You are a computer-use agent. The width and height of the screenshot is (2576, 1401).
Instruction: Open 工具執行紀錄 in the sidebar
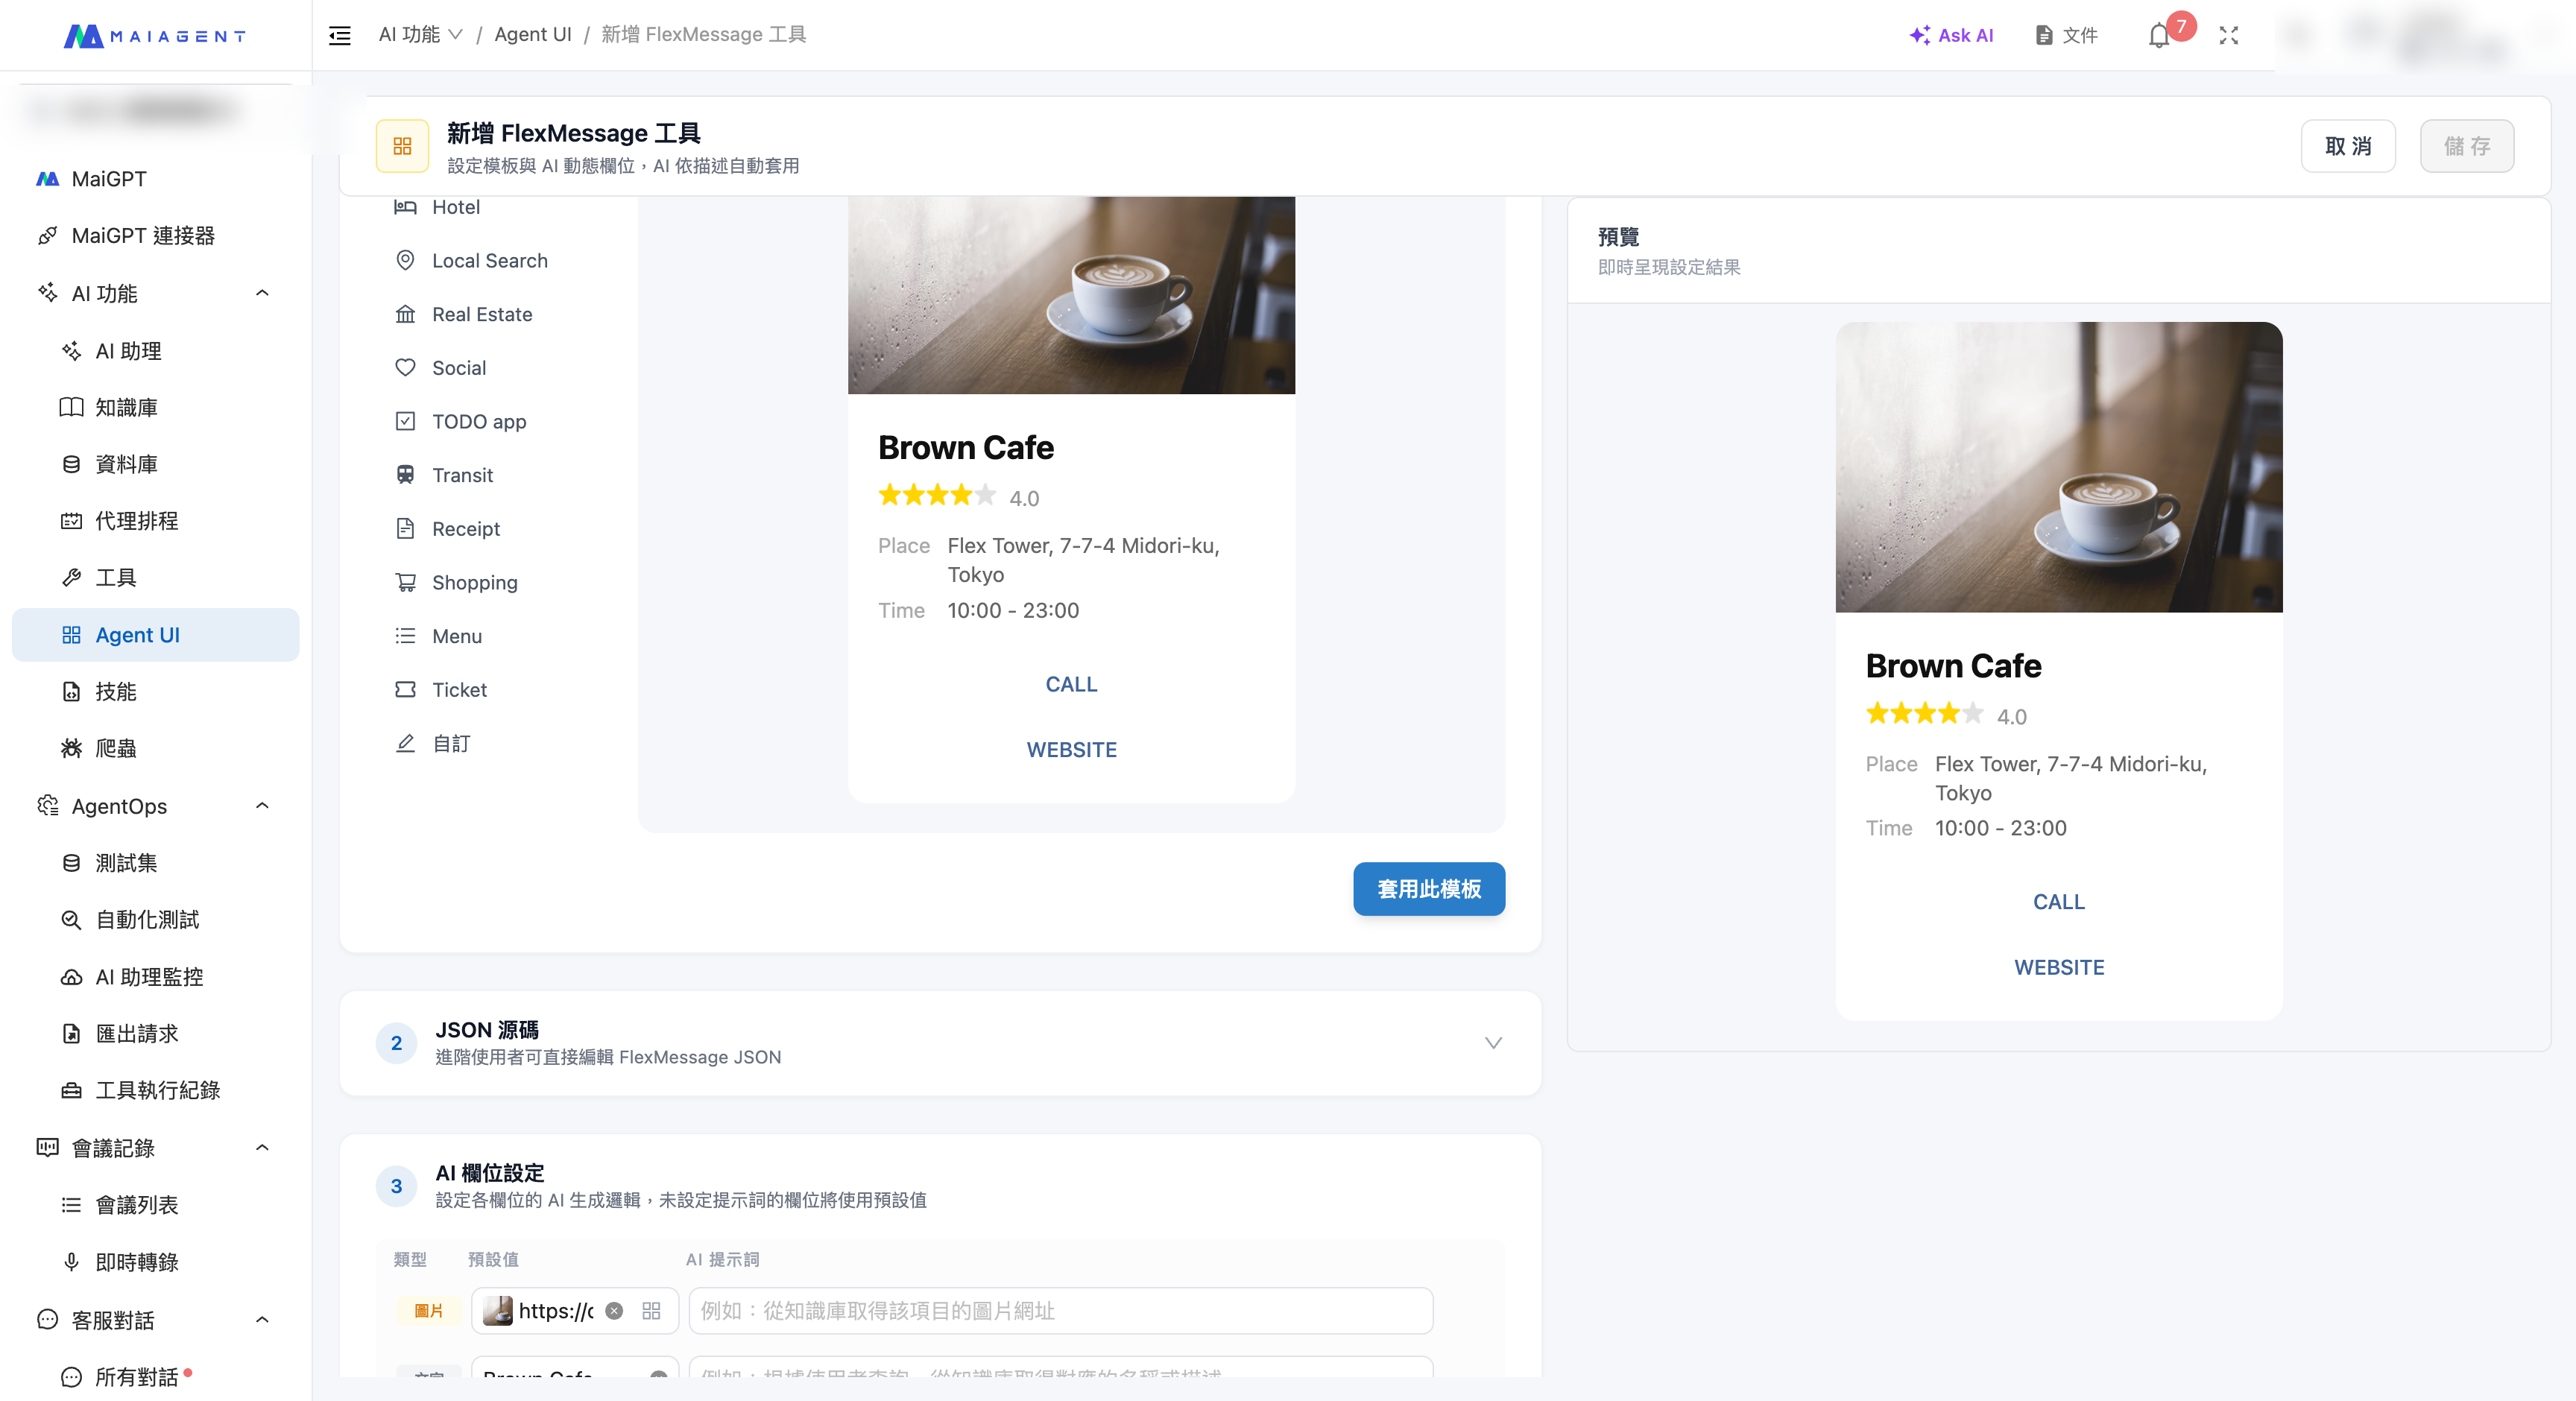(157, 1089)
